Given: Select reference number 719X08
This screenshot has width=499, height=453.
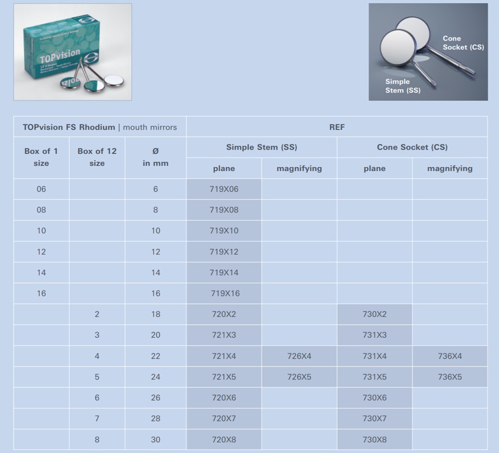Looking at the screenshot, I should point(224,210).
